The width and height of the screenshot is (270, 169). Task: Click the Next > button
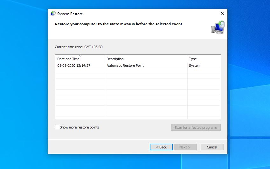[x=185, y=147]
